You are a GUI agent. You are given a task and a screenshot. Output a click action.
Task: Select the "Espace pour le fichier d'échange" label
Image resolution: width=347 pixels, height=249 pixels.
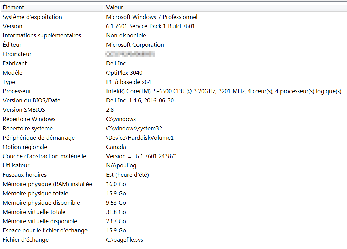coord(45,230)
